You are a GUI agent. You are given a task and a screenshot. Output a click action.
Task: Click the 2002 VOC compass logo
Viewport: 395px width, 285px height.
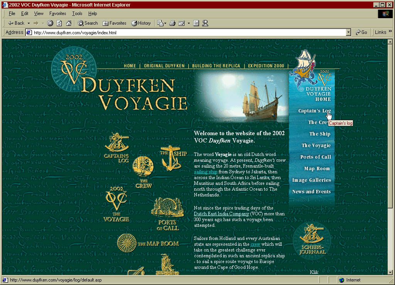click(74, 69)
